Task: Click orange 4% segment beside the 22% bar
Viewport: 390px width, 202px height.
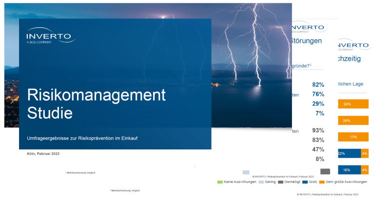Action: pyautogui.click(x=365, y=153)
